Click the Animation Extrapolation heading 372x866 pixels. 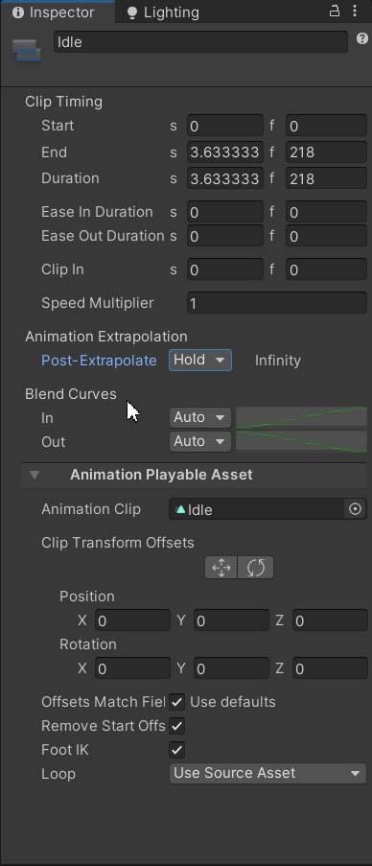coord(106,337)
